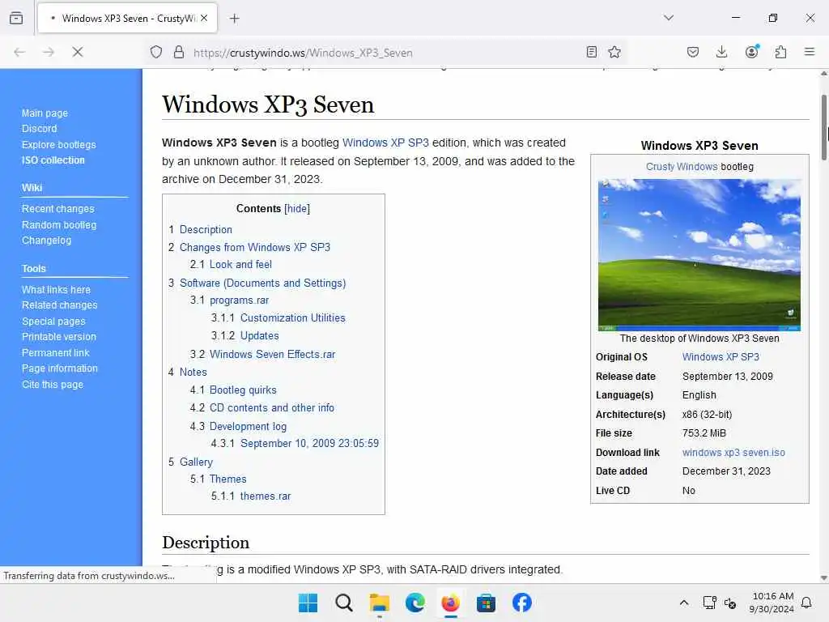Open Related changes tool
The image size is (829, 622).
coord(59,305)
